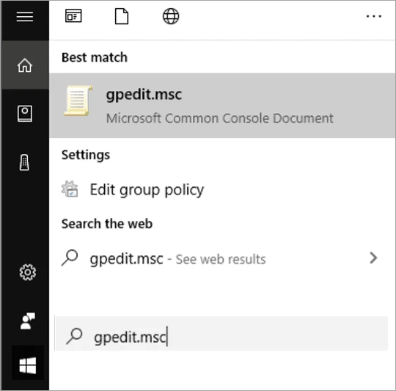
Task: Select the Home icon in sidebar
Action: 25,65
